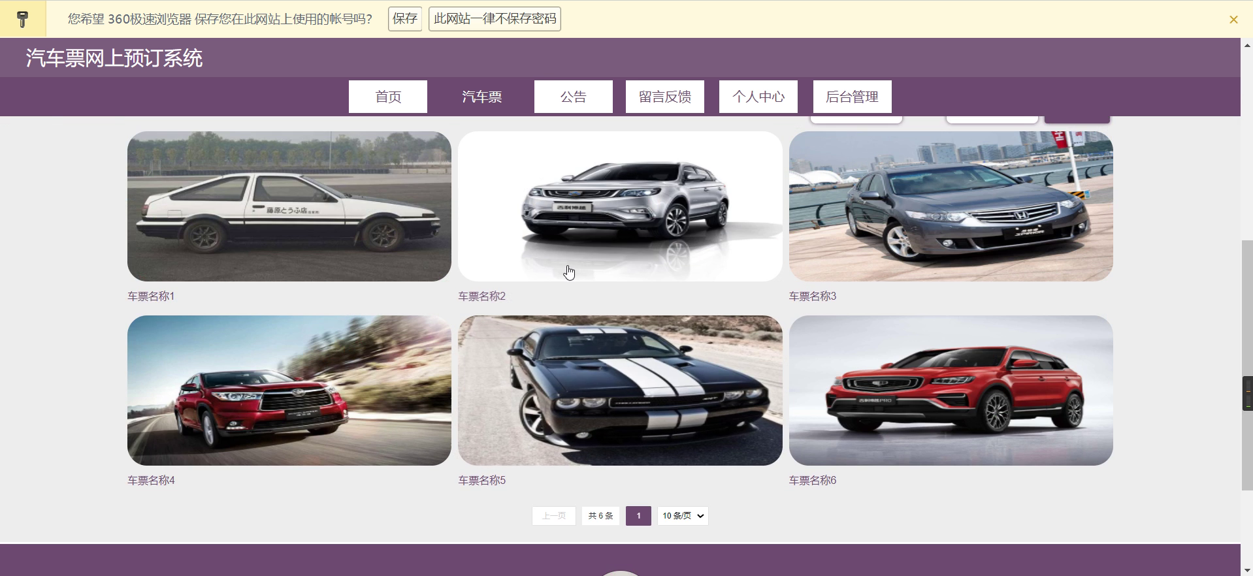The image size is (1253, 576).
Task: Open the silver SUV image for 车票名称2
Action: (x=620, y=206)
